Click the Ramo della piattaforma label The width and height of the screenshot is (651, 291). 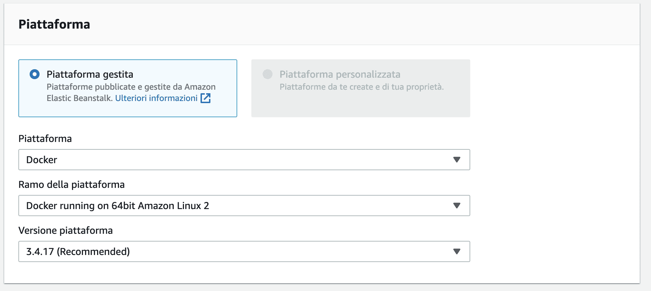pyautogui.click(x=72, y=184)
